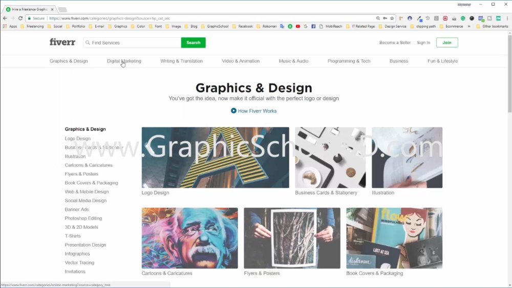The height and width of the screenshot is (288, 512).
Task: Click the green Search button
Action: pyautogui.click(x=194, y=42)
